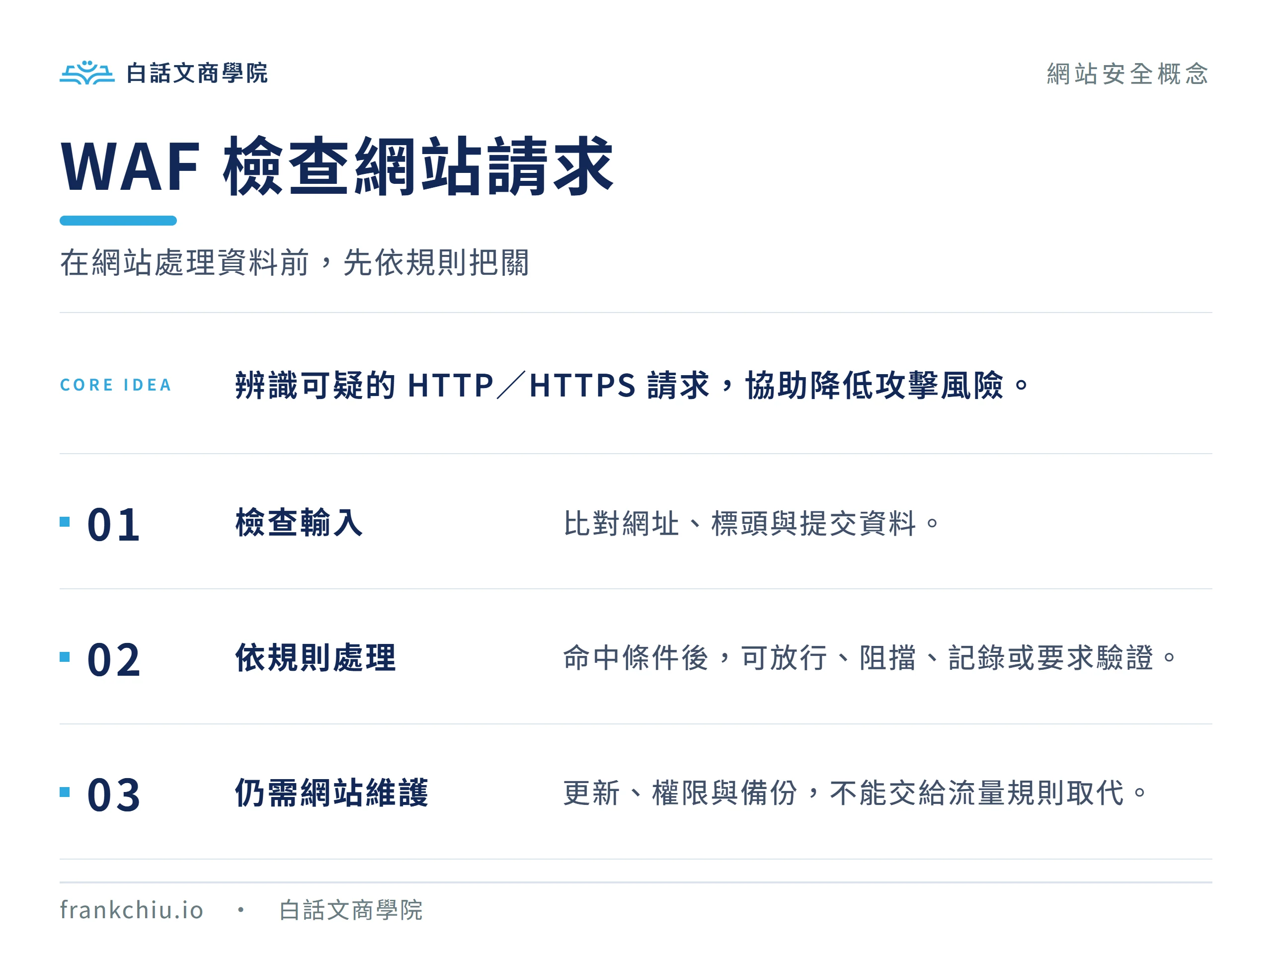Click the description 更新、權限與備份，不能交給流量規則取代。
Screen dimensions: 1272x954
coord(855,793)
